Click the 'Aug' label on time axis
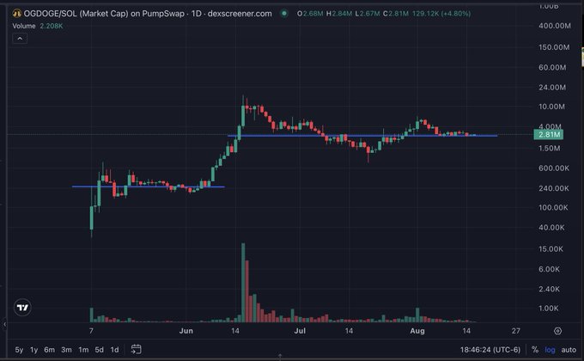This screenshot has height=361, width=584. (x=417, y=331)
